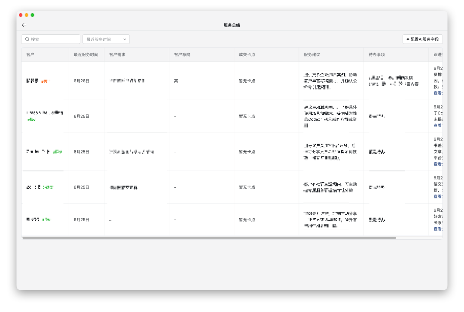The width and height of the screenshot is (464, 312).
Task: Click the 客户需求 column header
Action: pos(117,54)
